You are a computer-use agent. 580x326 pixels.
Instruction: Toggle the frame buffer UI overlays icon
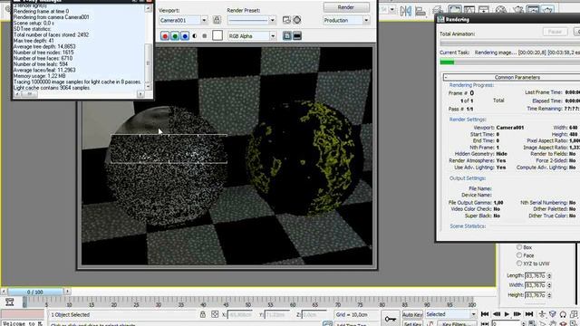pos(287,36)
